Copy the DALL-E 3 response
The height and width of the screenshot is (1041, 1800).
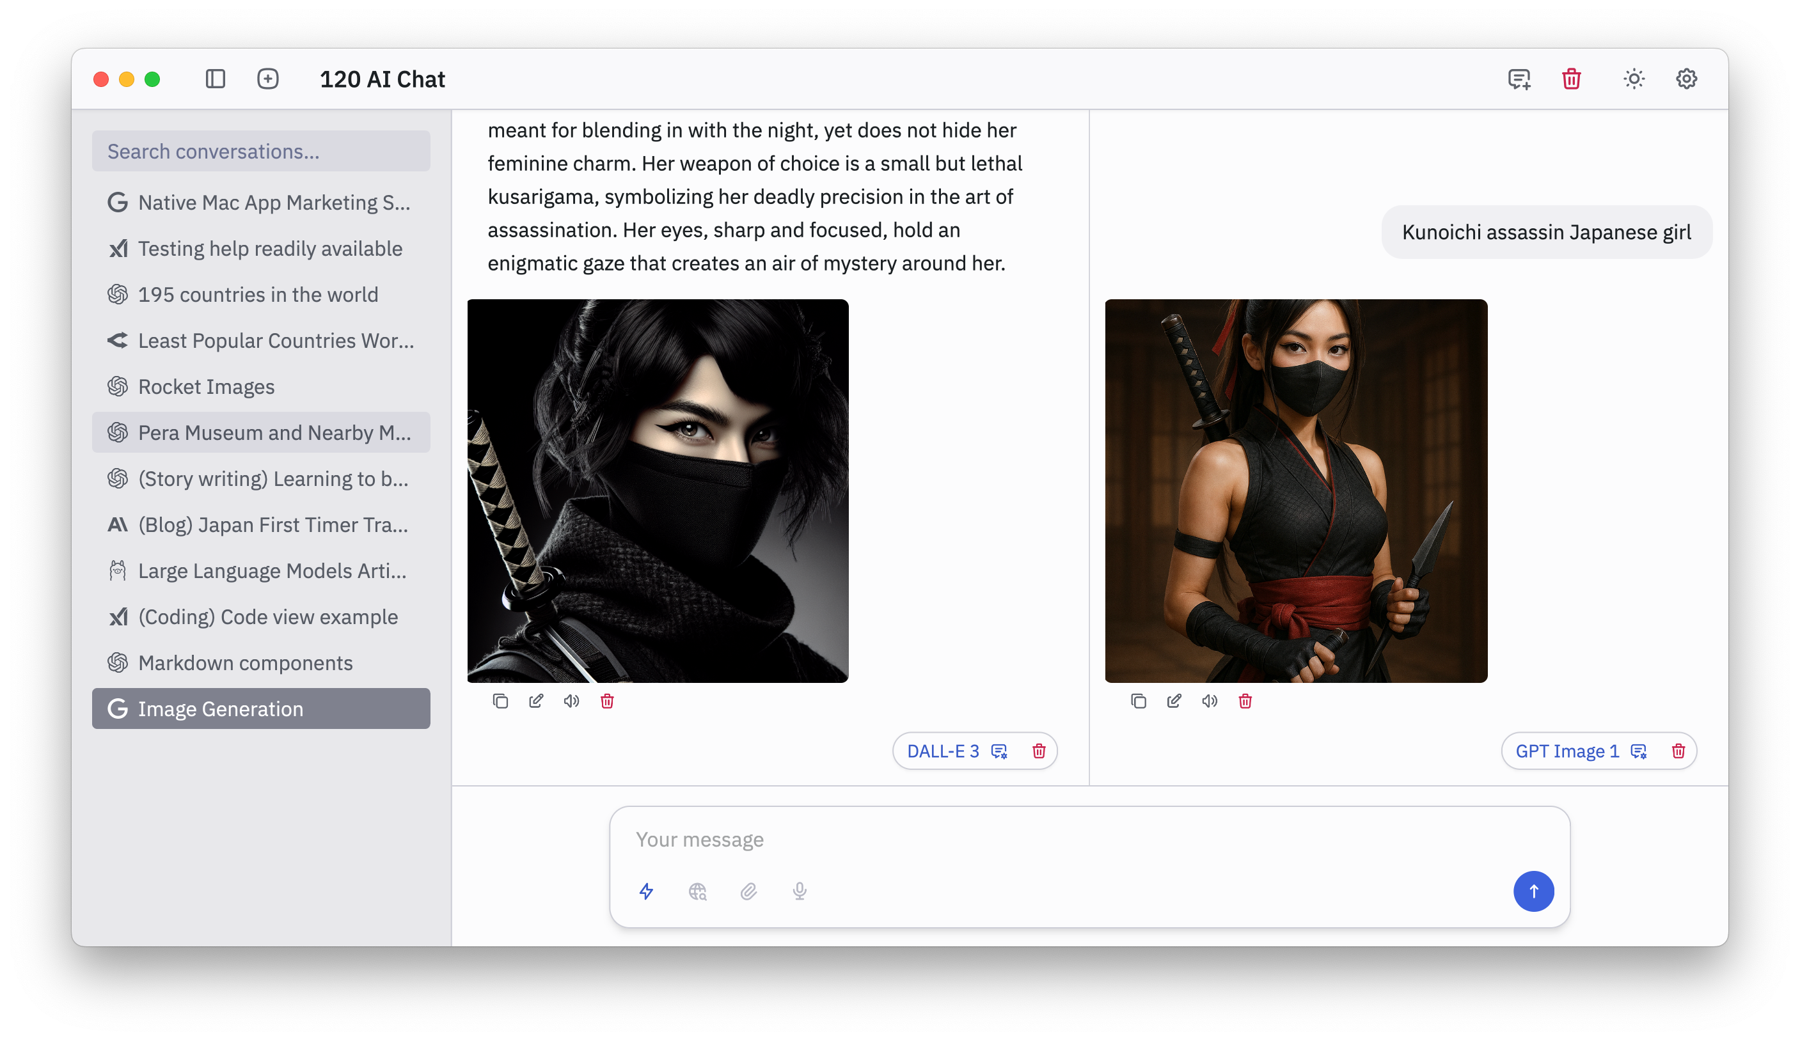[x=500, y=701]
